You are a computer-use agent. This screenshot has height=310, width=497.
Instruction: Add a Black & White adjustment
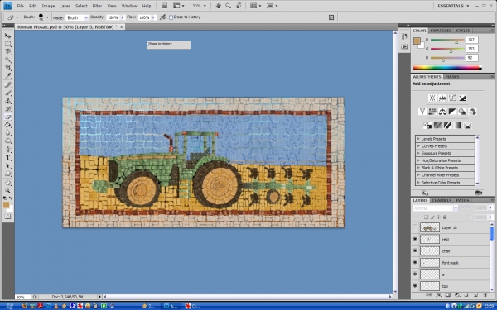coord(452,112)
